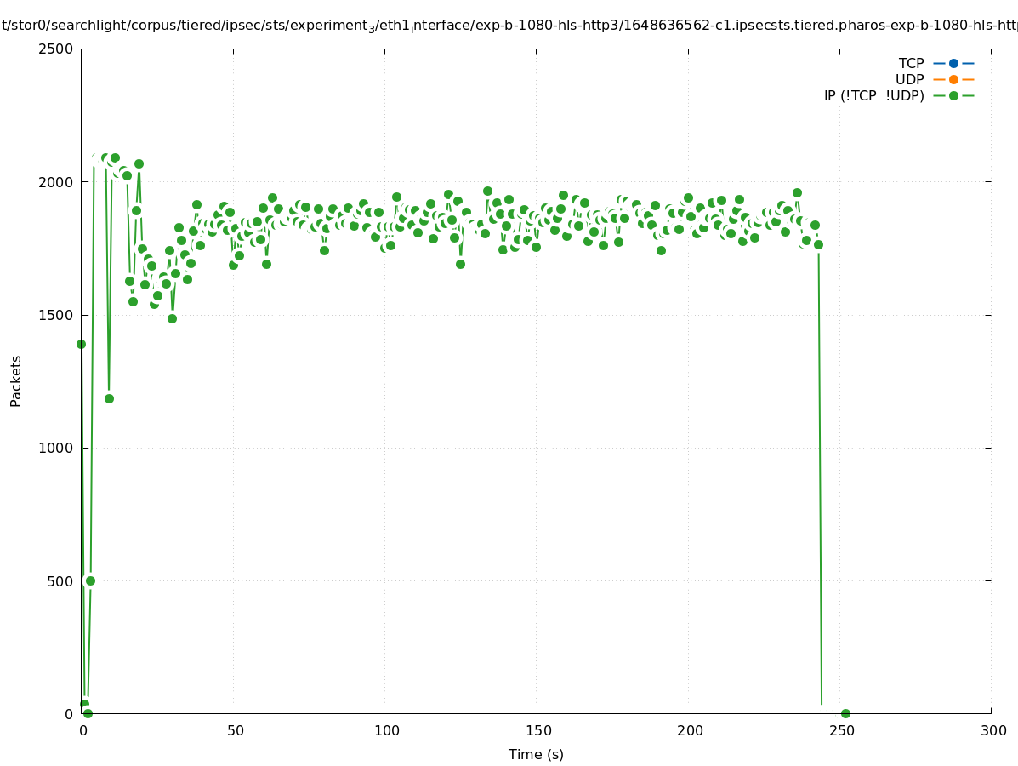The image size is (1018, 766).
Task: Click the Packets y-axis title
Action: click(16, 380)
